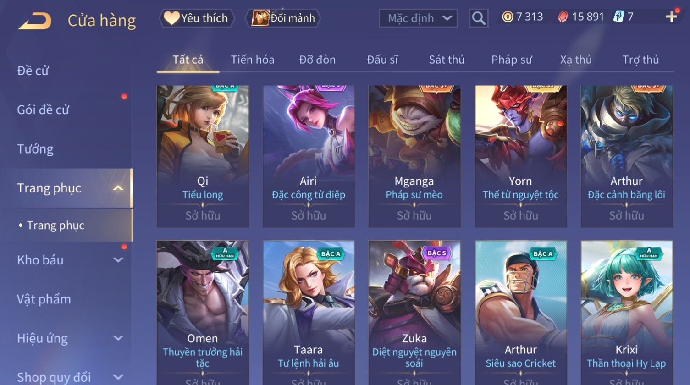
Task: Select the Airi Đặc công tử điệp skin
Action: click(309, 156)
